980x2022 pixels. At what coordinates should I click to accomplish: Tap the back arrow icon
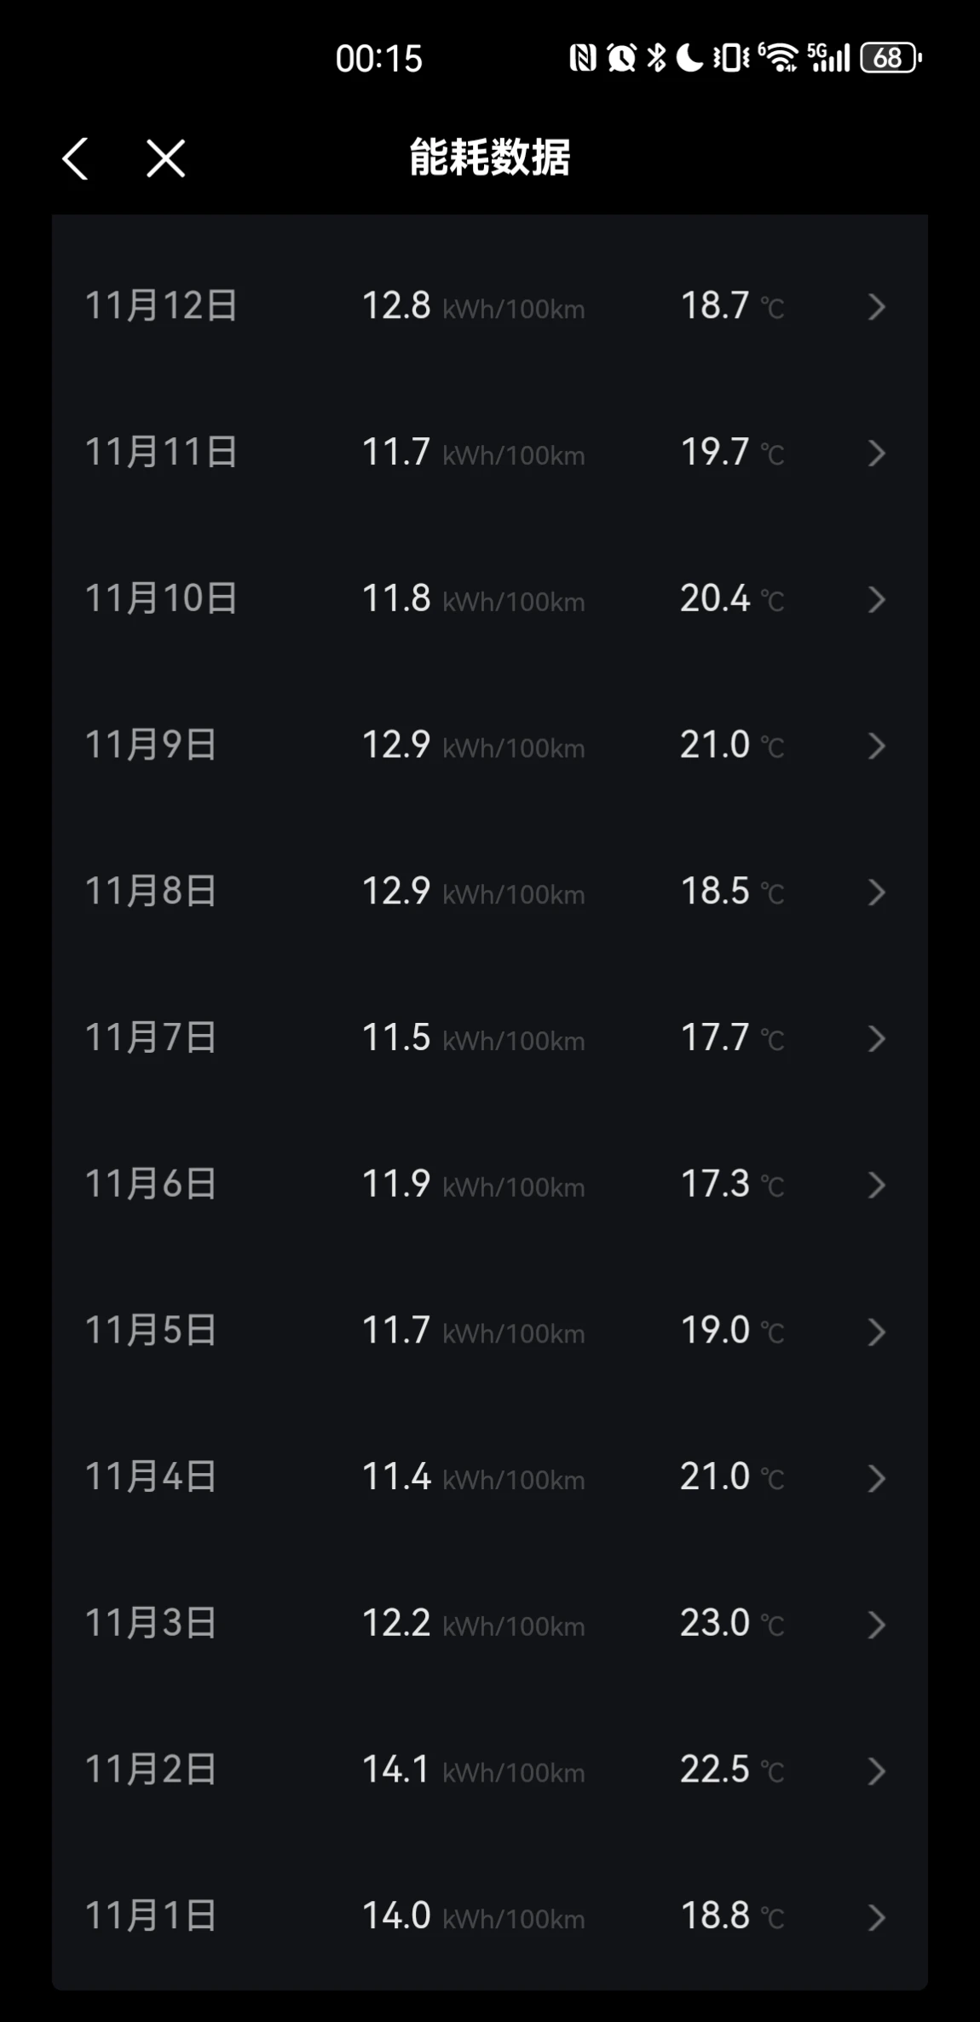[75, 159]
